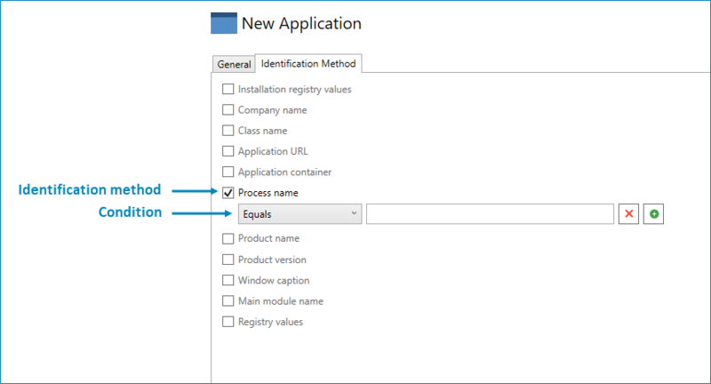Click the New Application window icon
The width and height of the screenshot is (711, 384).
[x=224, y=24]
